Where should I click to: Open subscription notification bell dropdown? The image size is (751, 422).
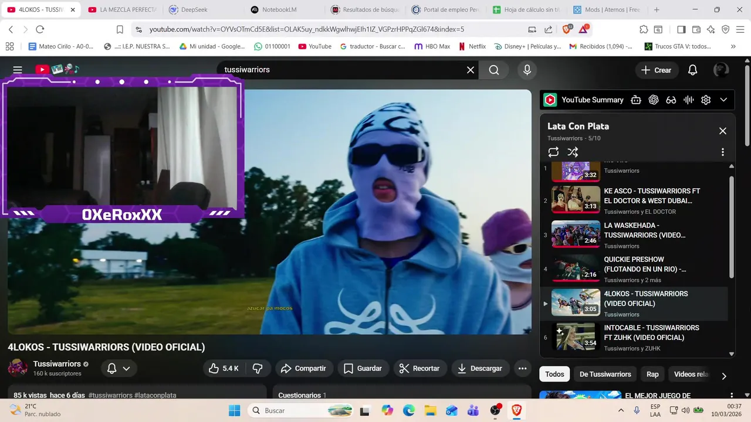click(118, 368)
